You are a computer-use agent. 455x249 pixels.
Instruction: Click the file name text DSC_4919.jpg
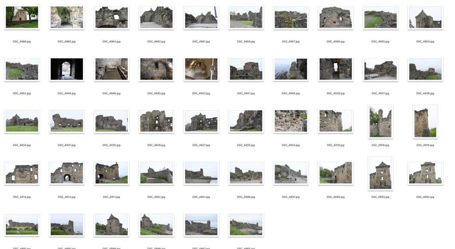[335, 145]
